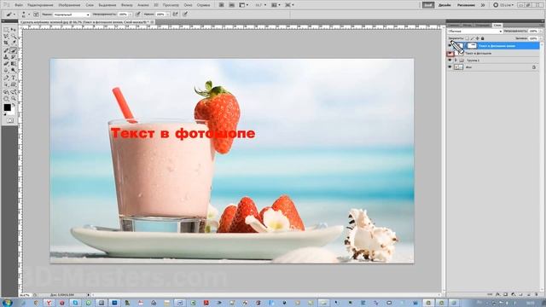The image size is (546, 307).
Task: Select the Dodge tool
Action: (14, 70)
